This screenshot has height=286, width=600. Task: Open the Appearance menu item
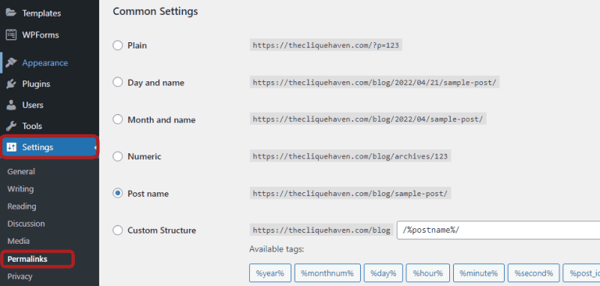(45, 63)
